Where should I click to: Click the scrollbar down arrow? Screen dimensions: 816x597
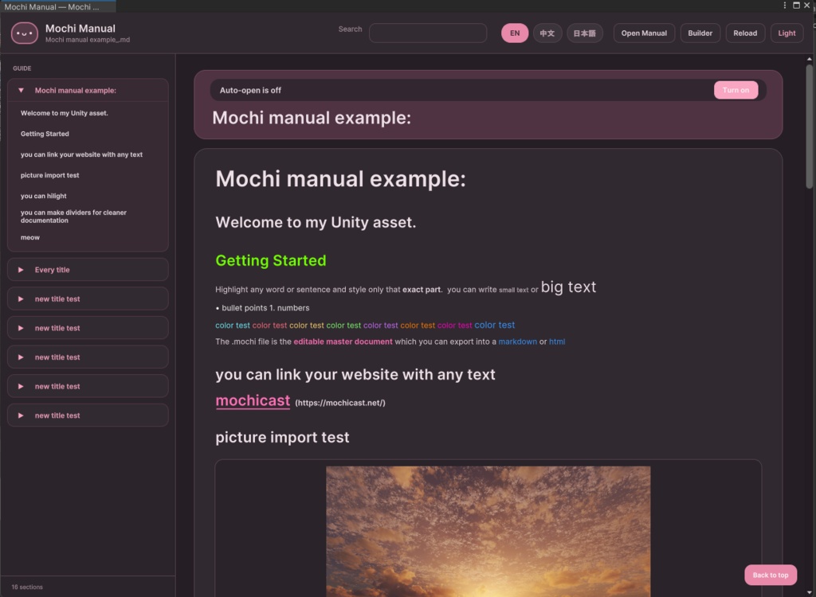pyautogui.click(x=810, y=593)
